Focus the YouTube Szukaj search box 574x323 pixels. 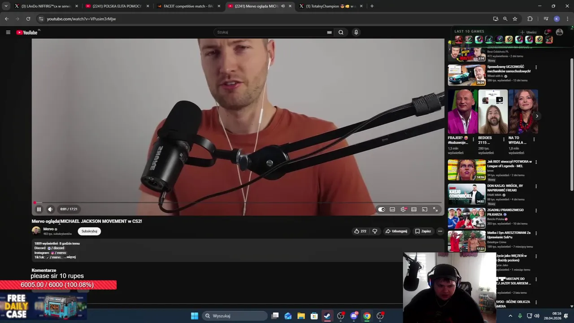click(269, 32)
